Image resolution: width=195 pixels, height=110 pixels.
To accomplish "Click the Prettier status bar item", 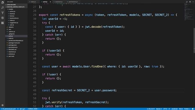I will [x=187, y=109].
